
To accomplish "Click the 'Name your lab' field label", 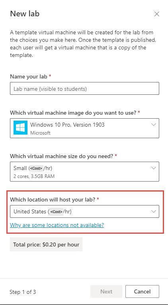I will pos(29,76).
